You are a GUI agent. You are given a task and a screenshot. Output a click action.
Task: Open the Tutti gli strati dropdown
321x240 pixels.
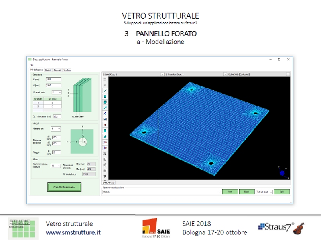[271, 192]
